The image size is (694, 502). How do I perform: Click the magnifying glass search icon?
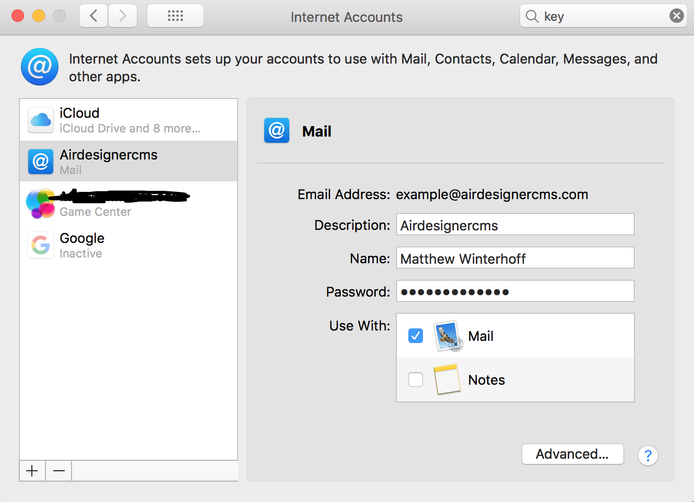point(532,16)
